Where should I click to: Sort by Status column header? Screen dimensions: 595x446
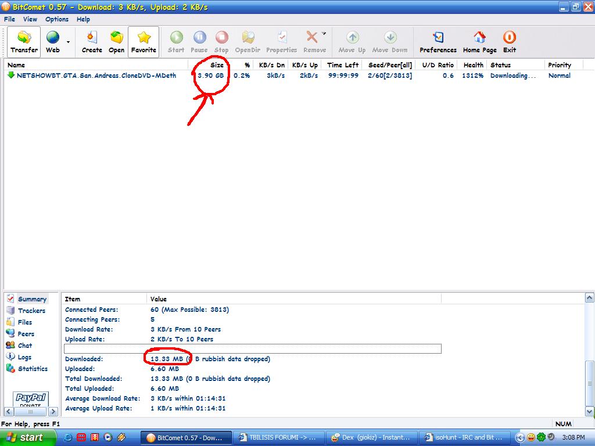[516, 65]
